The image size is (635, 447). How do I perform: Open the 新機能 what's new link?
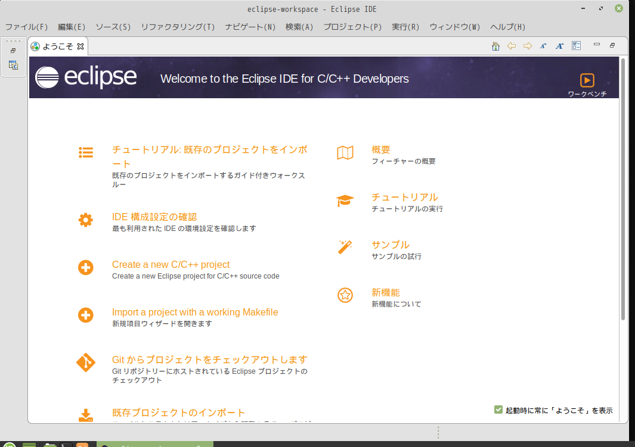pyautogui.click(x=386, y=293)
